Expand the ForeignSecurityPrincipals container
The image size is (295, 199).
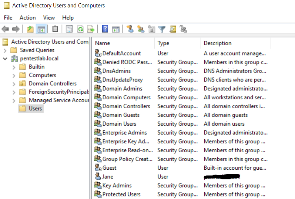coord(14,92)
